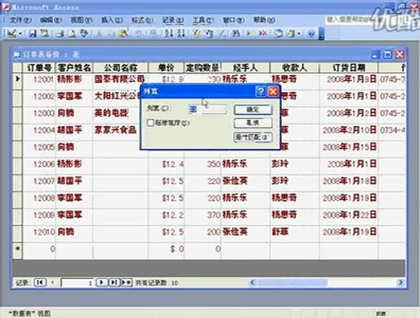Click the Apply Filter toolbar icon
The image size is (420, 318).
tap(221, 34)
